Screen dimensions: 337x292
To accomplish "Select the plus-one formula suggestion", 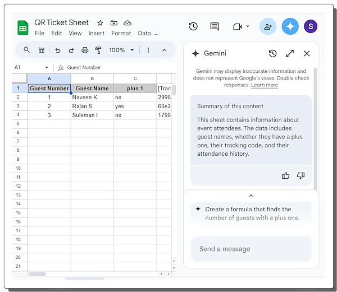I will point(252,214).
